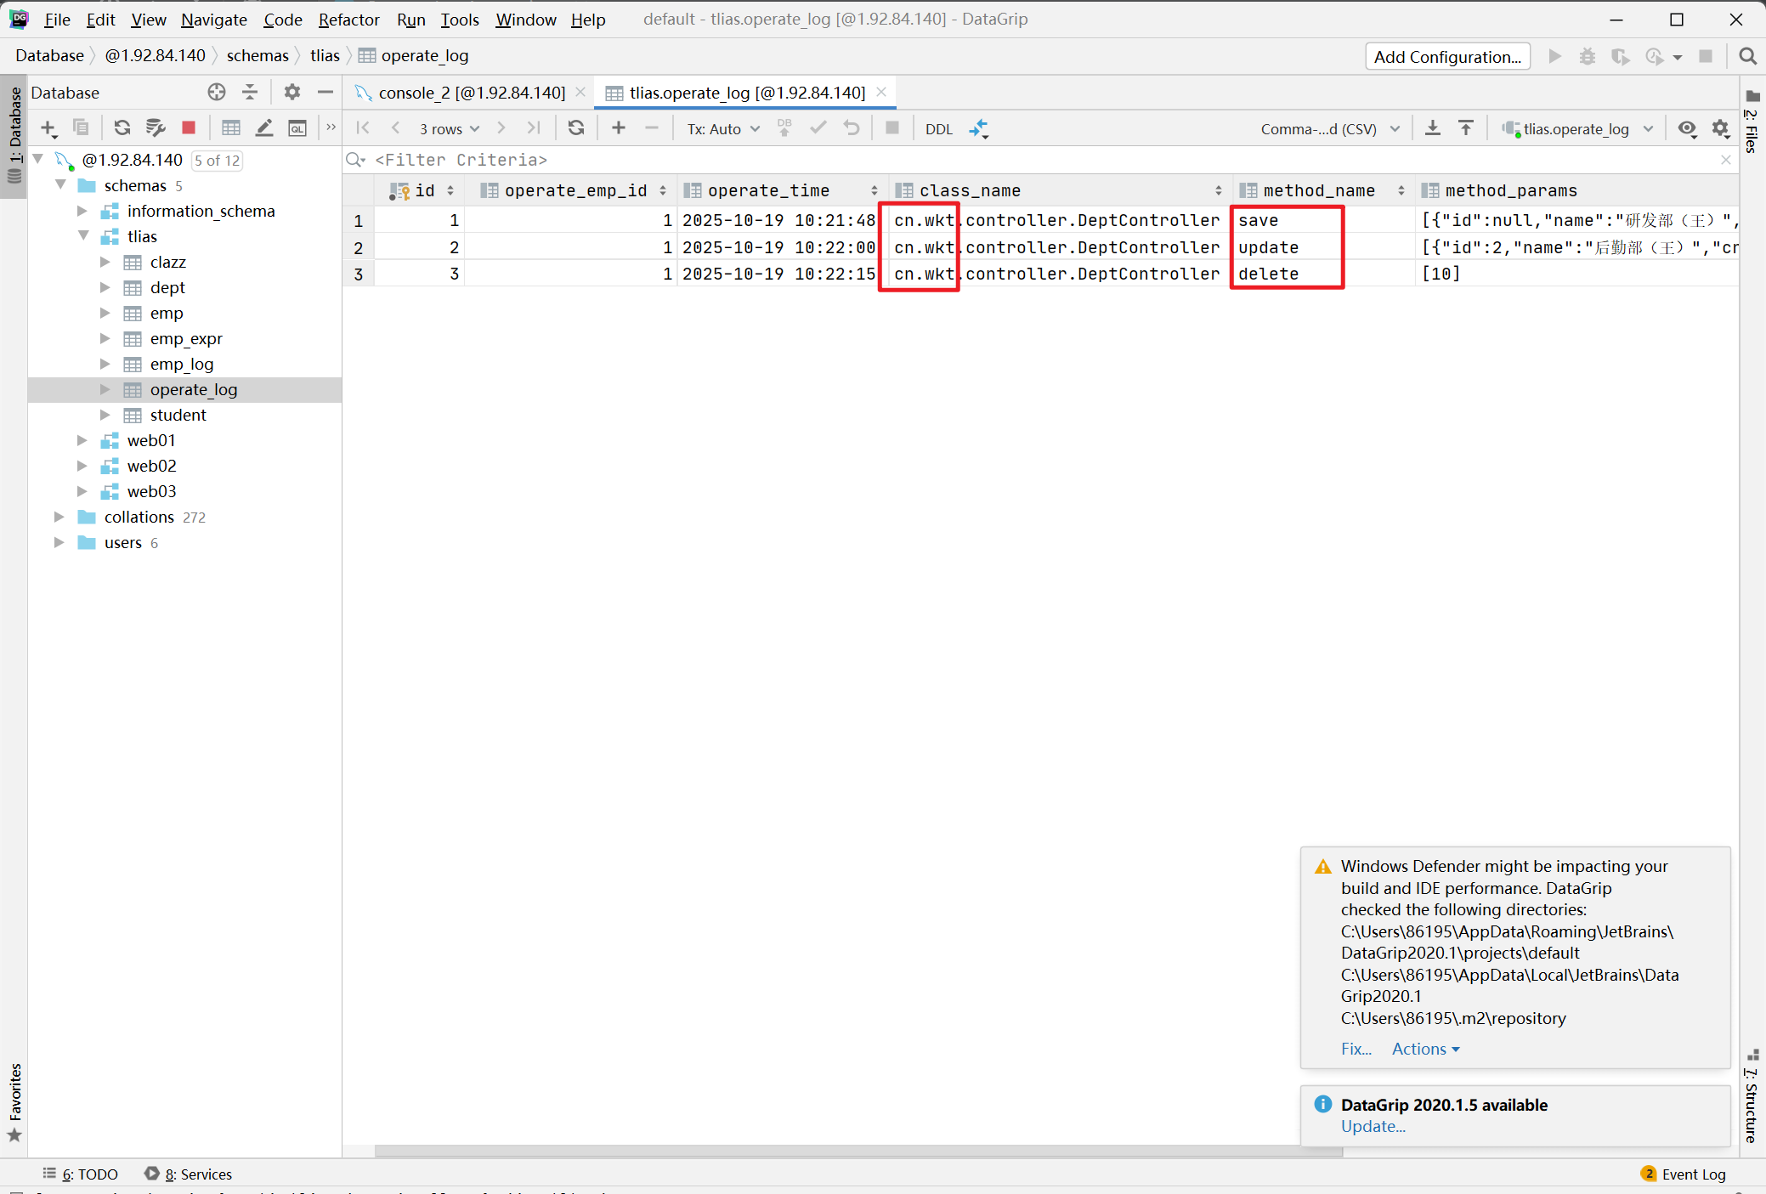Switch to console_2 tab
This screenshot has width=1766, height=1194.
point(471,93)
